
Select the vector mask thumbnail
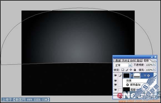click(x=137, y=76)
